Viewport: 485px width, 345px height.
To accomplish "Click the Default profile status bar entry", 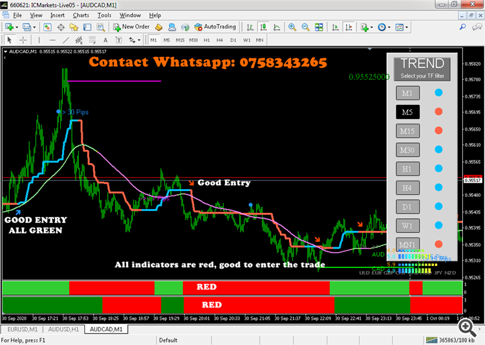I will tap(168, 340).
